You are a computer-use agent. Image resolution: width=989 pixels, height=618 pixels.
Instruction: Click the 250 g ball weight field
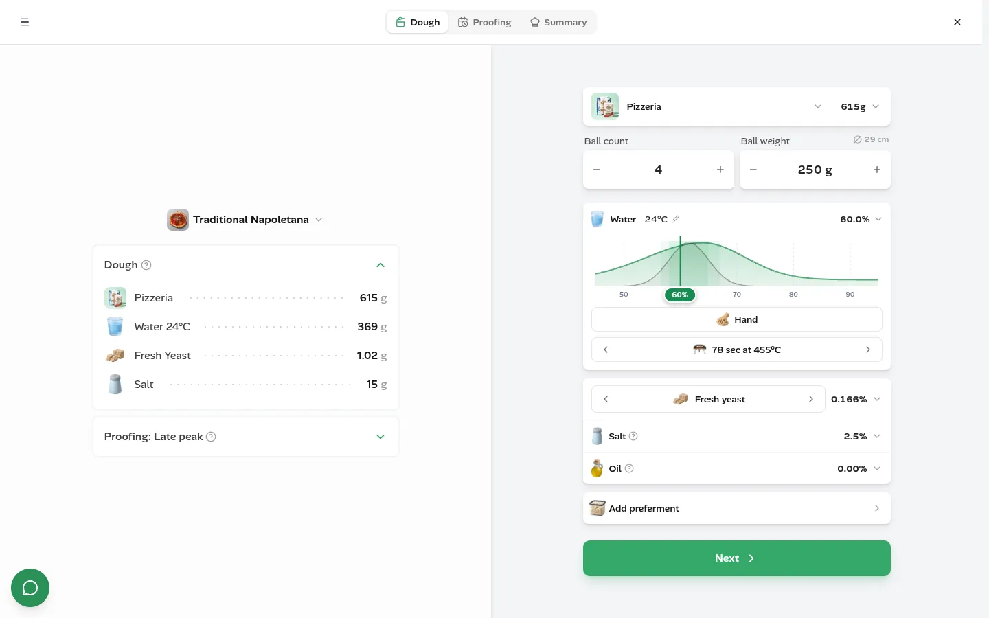tap(815, 170)
